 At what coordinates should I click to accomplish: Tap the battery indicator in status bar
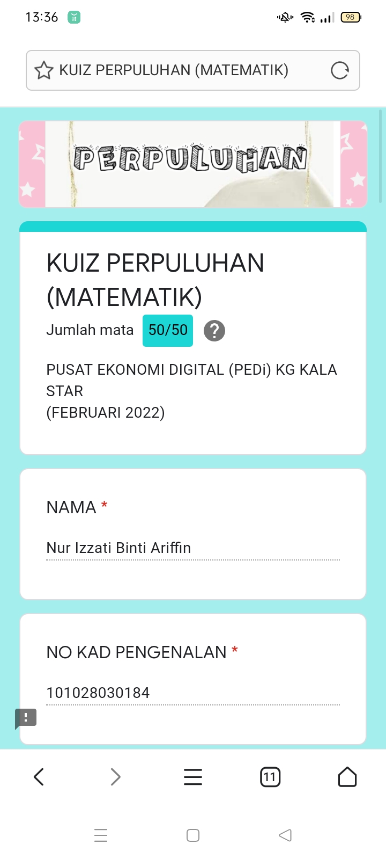coord(351,17)
